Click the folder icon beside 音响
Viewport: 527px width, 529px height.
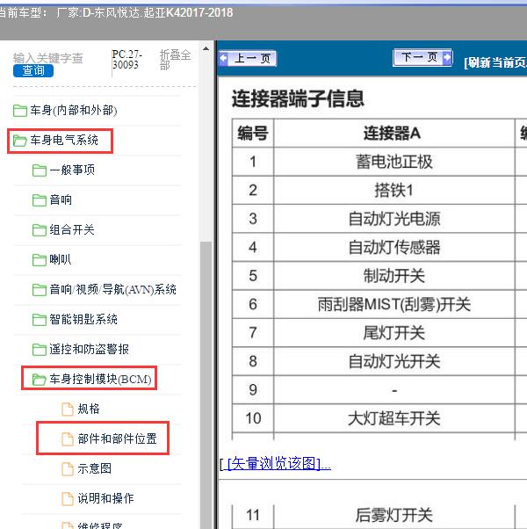(40, 200)
